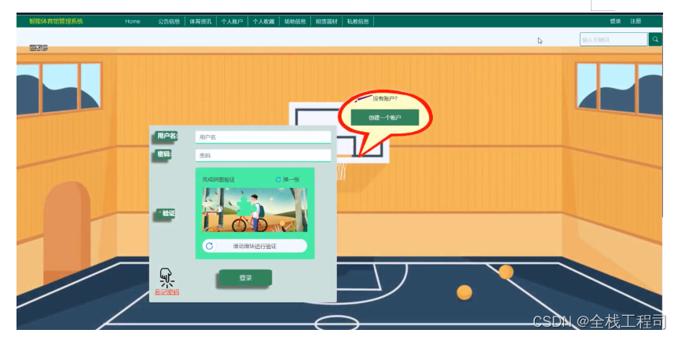Screen dimensions: 678x337
Task: Click the green 登录 submit button
Action: 246,278
